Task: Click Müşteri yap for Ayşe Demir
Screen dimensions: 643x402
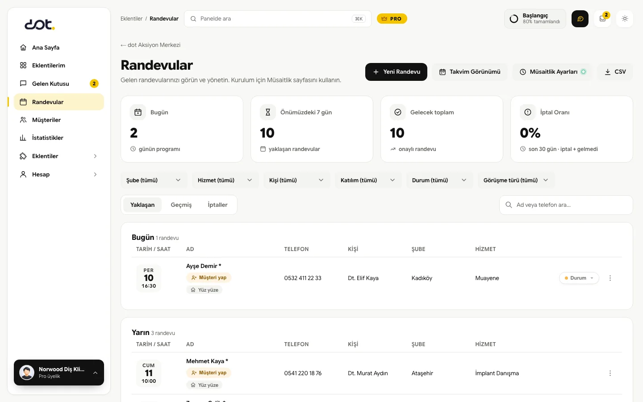Action: 209,278
